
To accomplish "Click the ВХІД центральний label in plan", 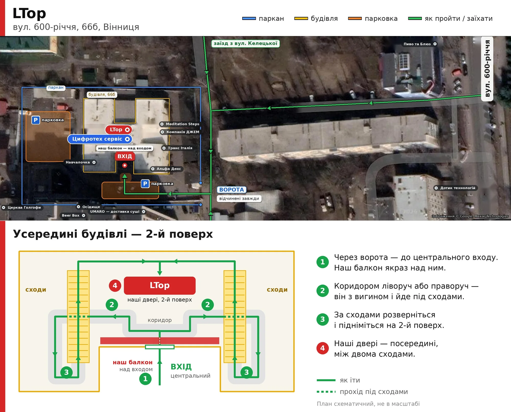I will (191, 371).
